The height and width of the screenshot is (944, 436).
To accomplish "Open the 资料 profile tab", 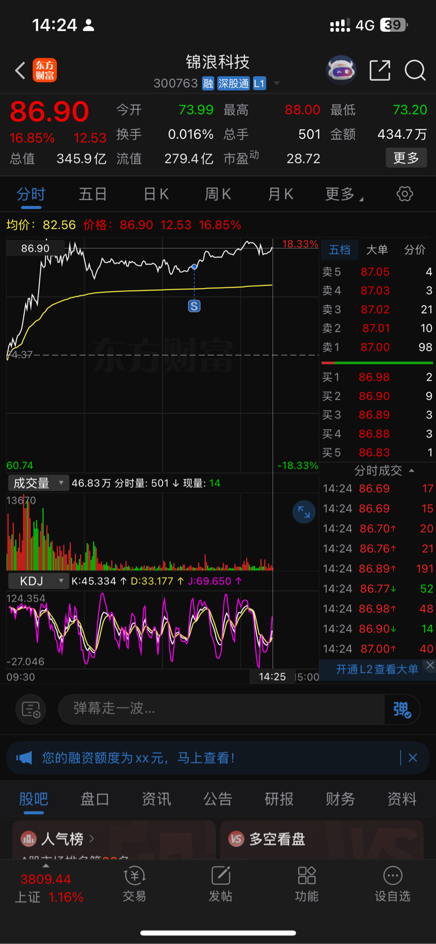I will coord(402,799).
